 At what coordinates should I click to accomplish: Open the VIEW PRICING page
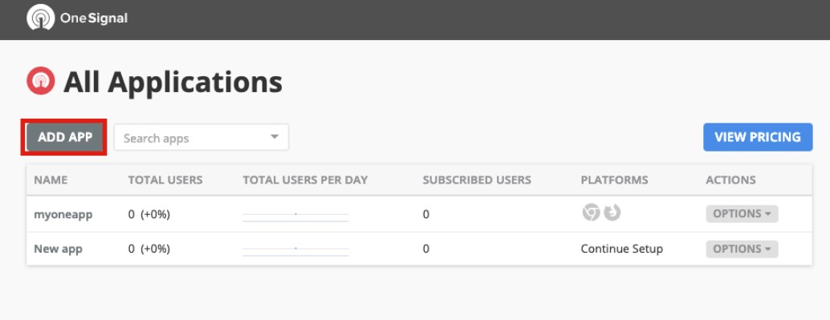(x=758, y=137)
